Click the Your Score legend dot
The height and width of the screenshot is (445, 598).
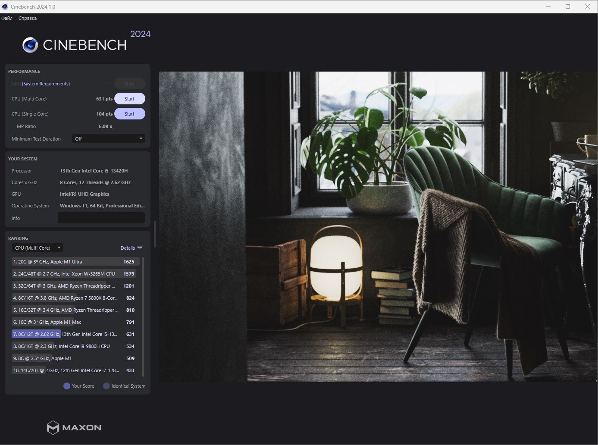pyautogui.click(x=67, y=386)
